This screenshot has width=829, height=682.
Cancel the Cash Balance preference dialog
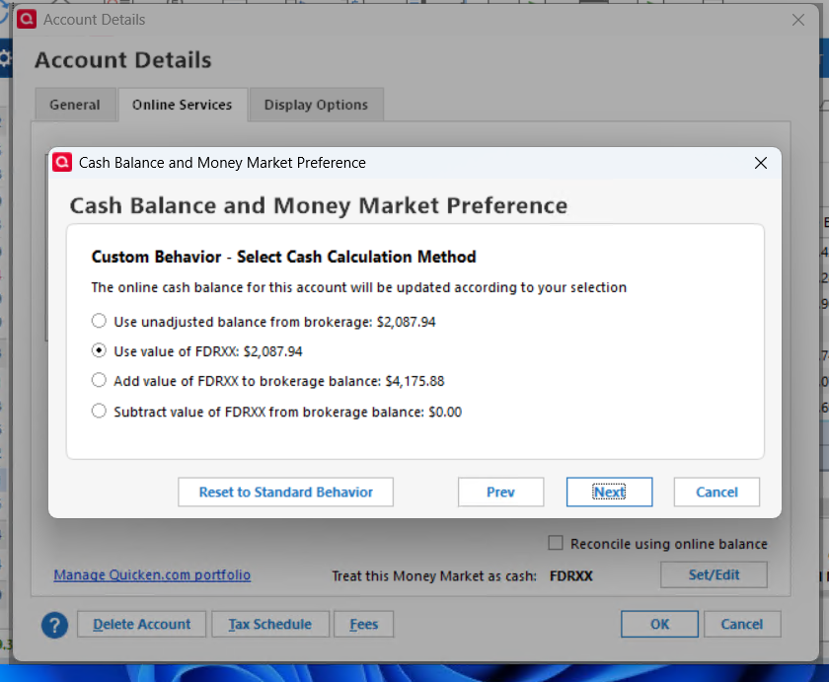(716, 493)
